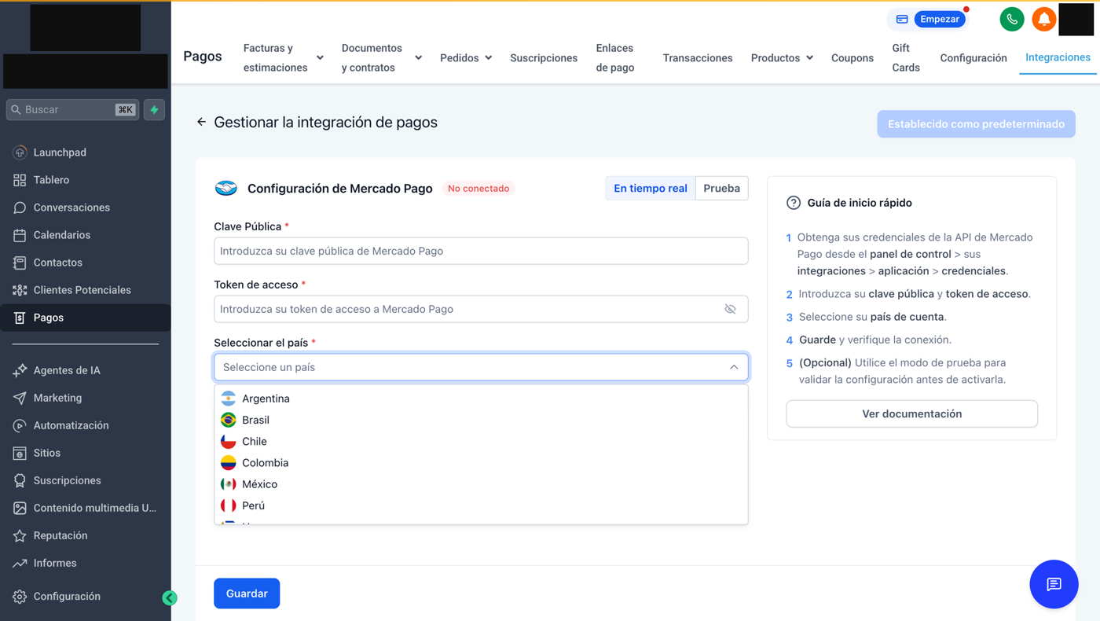Viewport: 1100px width, 621px height.
Task: Click the Launchpad sidebar icon
Action: pyautogui.click(x=20, y=152)
